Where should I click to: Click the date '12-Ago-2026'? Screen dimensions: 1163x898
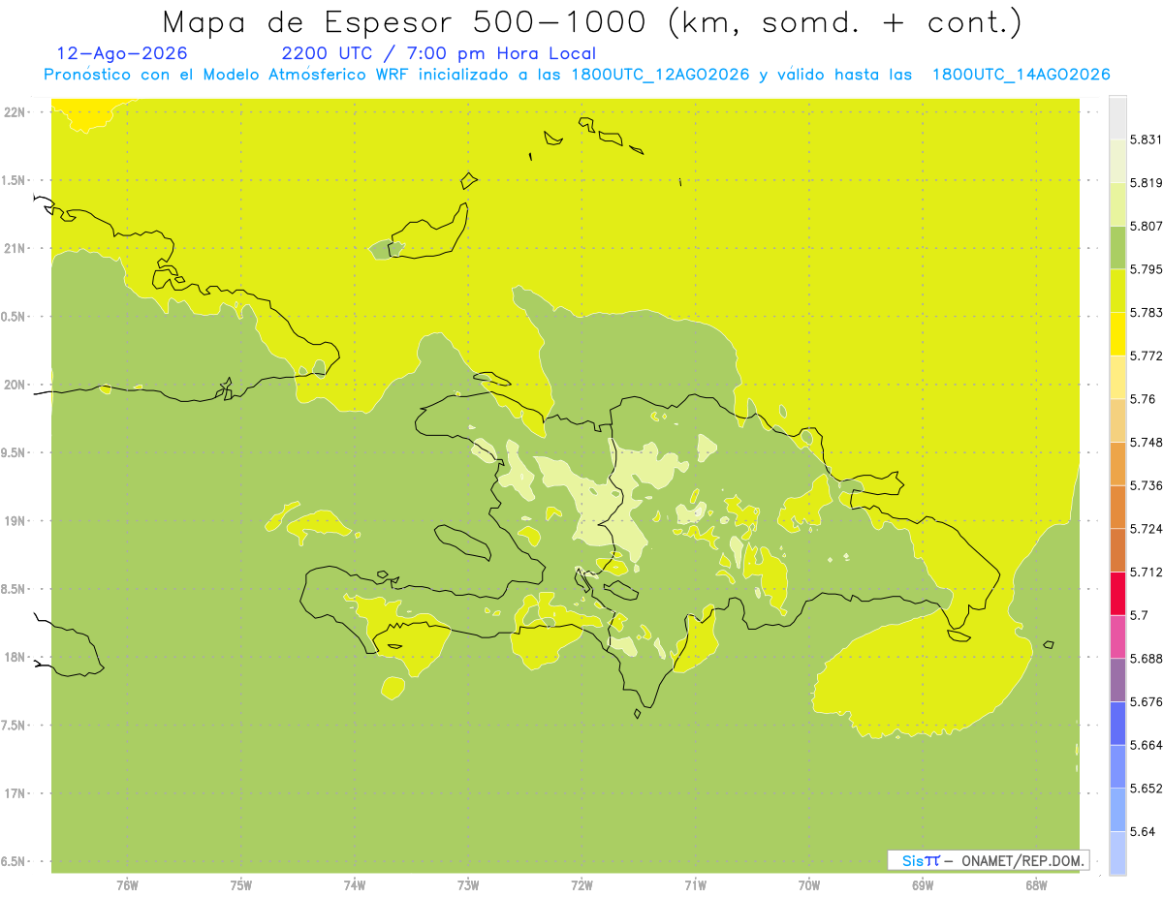(123, 53)
